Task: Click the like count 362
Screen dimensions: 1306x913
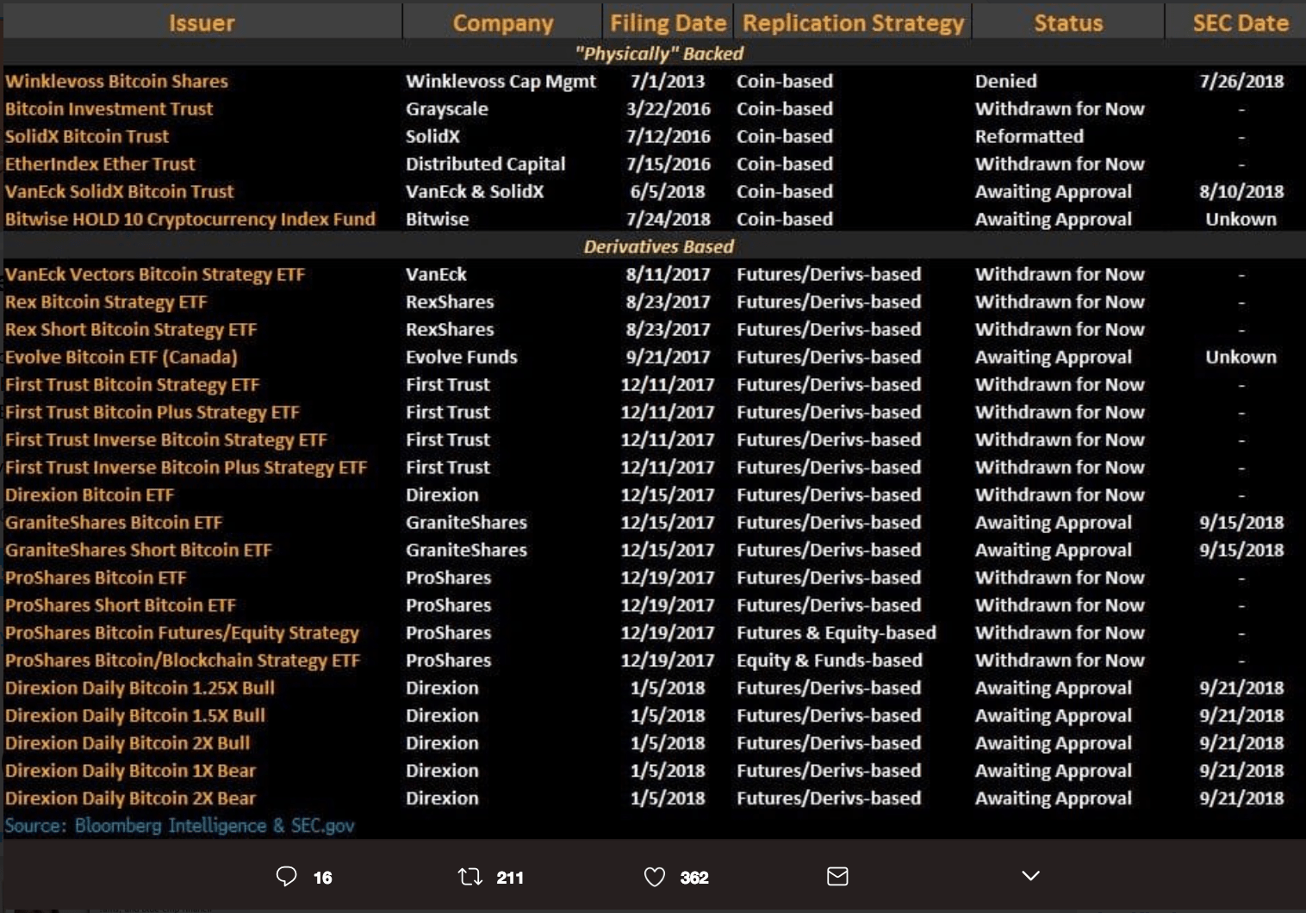Action: (x=694, y=878)
